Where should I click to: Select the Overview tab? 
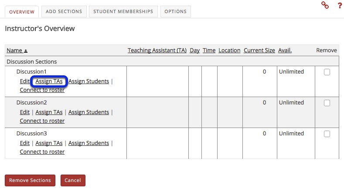pos(22,12)
